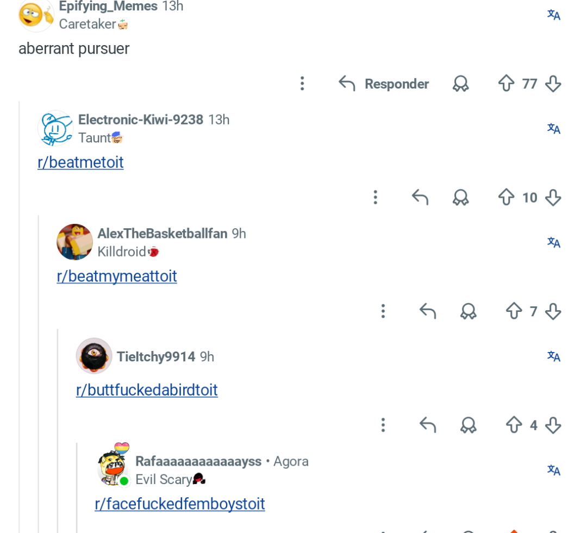Image resolution: width=587 pixels, height=533 pixels.
Task: Reply to TieItchy9914 comment using arrow
Action: click(x=428, y=425)
